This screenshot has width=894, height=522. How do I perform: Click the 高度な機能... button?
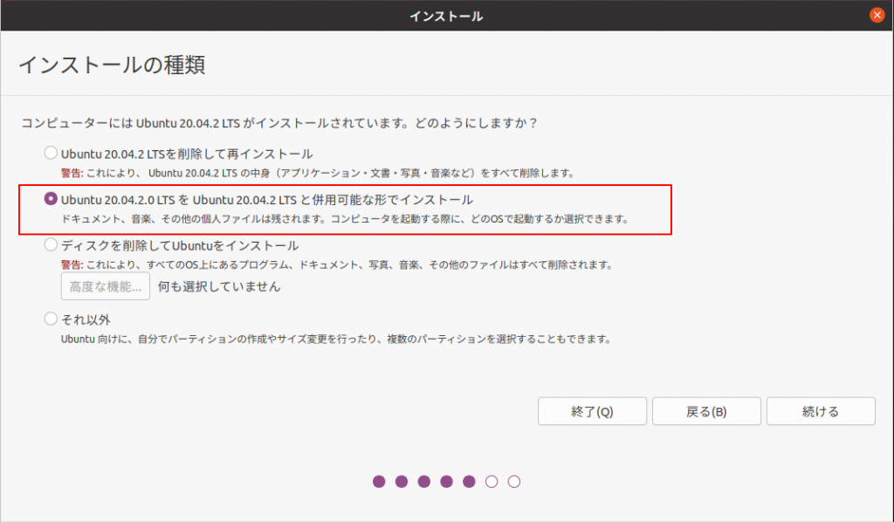[x=105, y=286]
